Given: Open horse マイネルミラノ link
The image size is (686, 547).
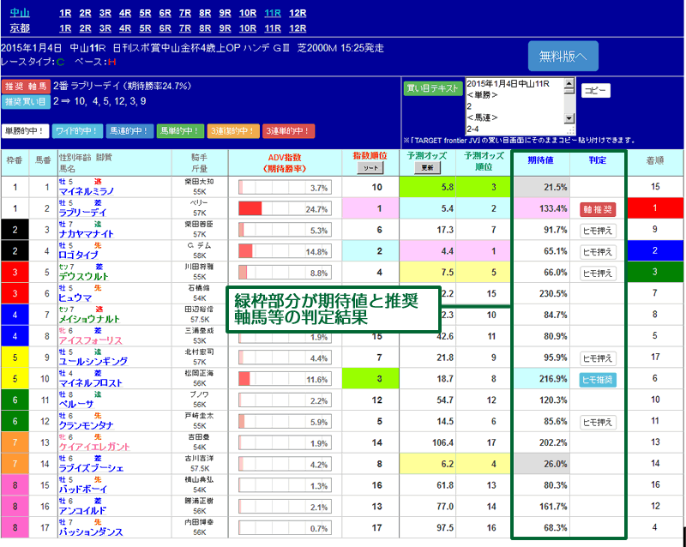Looking at the screenshot, I should click(87, 191).
